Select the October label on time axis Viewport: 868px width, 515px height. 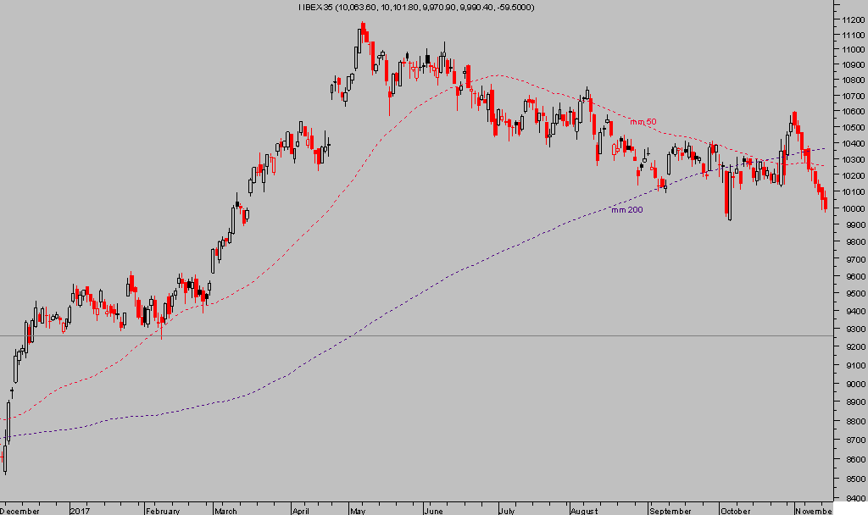click(735, 511)
